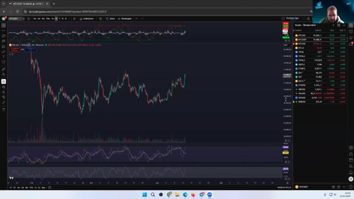Open the candlestick chart-type selector
Viewport: 354px width, 199px height.
coord(74,19)
